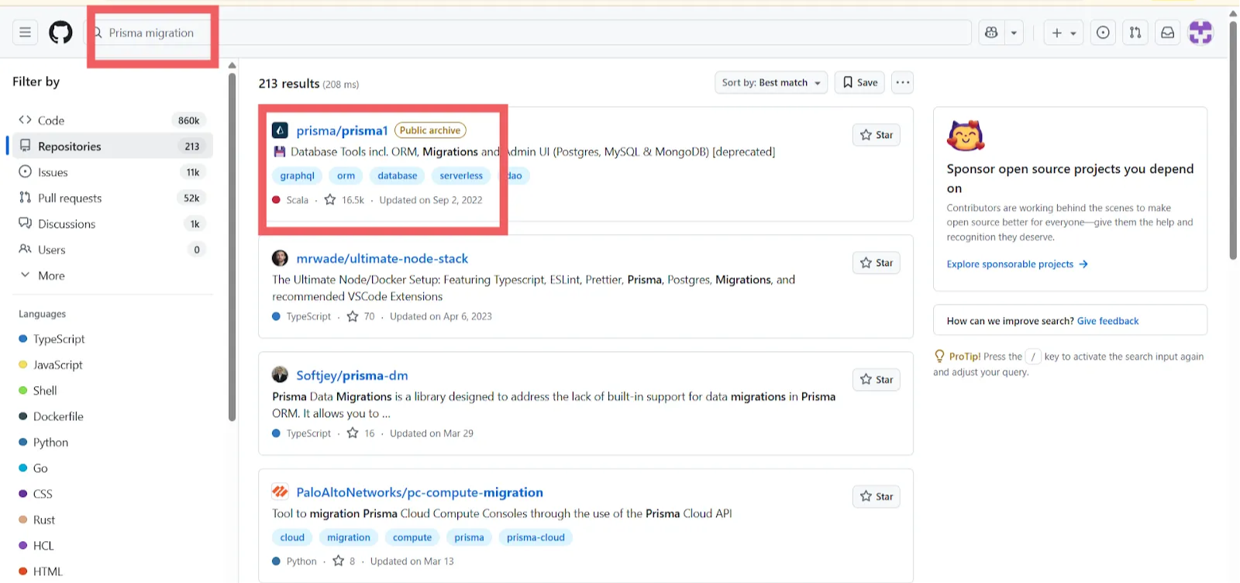
Task: Open the Issues icon in header
Action: pos(1103,33)
